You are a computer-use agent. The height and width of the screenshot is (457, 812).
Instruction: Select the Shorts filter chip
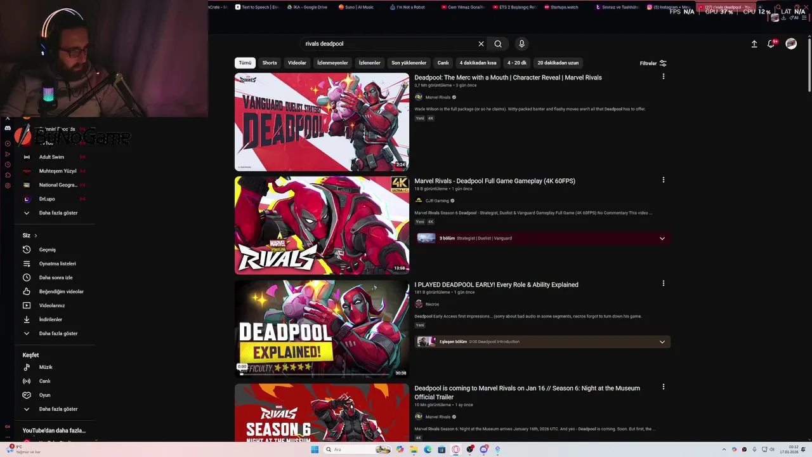pos(270,63)
